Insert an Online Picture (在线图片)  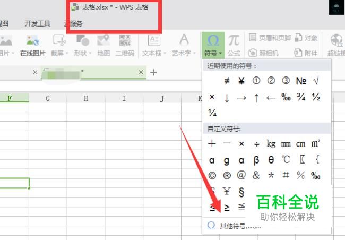tap(32, 46)
